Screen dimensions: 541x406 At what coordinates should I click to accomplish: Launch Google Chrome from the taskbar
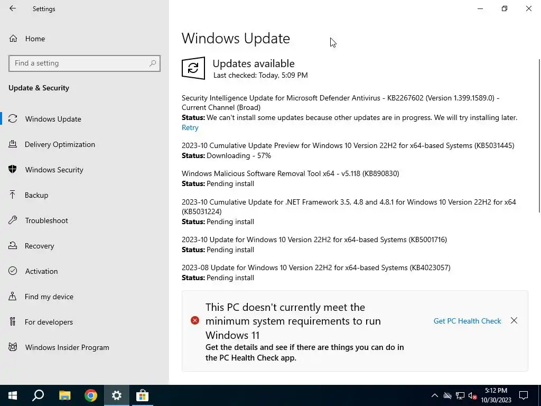click(91, 395)
